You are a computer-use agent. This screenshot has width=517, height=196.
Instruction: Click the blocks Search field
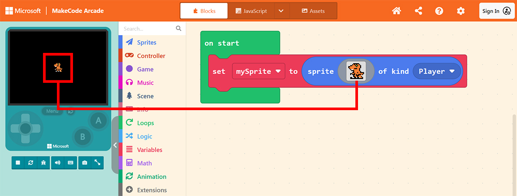coord(149,29)
